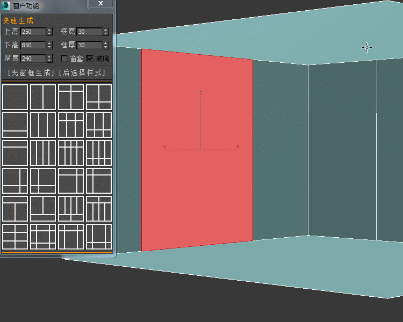Choose the two vertical panes window style
Image resolution: width=403 pixels, height=322 pixels.
pyautogui.click(x=43, y=97)
